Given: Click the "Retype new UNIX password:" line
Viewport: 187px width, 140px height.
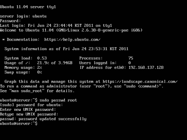Looking at the screenshot, I should (29, 114).
